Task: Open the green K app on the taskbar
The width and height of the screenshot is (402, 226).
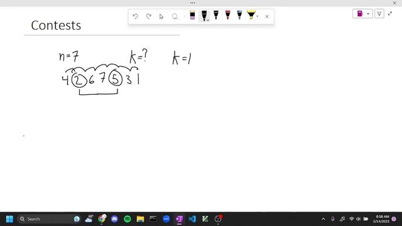Action: pyautogui.click(x=205, y=219)
